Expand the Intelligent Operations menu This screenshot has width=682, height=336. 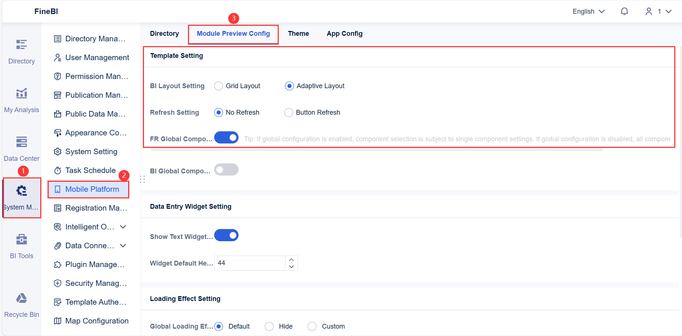coord(92,226)
